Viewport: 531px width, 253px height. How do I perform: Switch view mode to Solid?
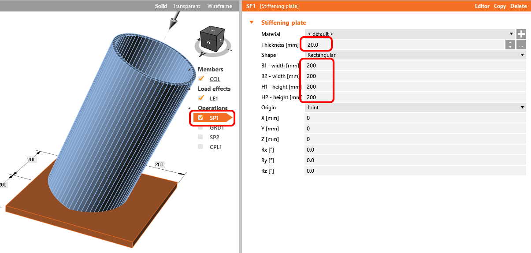(161, 6)
